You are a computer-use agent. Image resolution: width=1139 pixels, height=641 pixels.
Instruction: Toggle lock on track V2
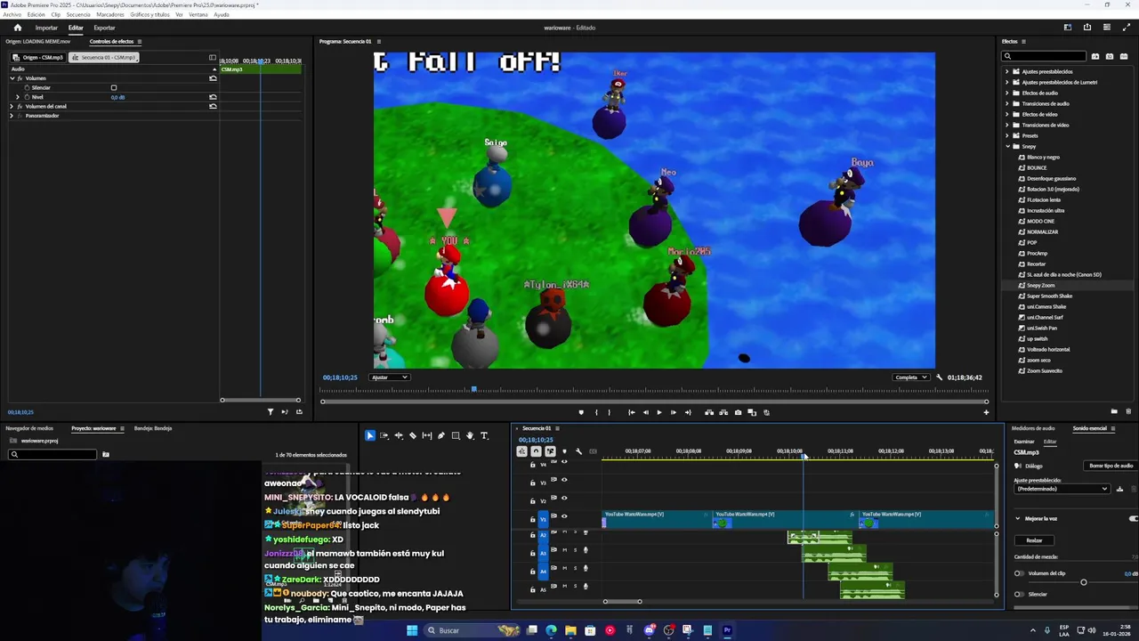[532, 500]
